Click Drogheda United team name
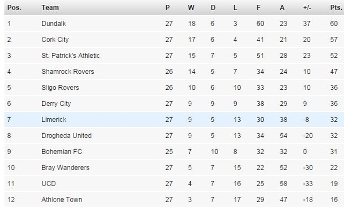Viewport: 344px width, 208px height. [66, 135]
